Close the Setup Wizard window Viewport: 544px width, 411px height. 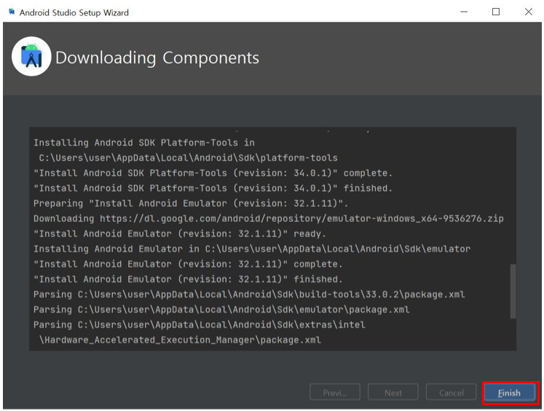point(529,12)
